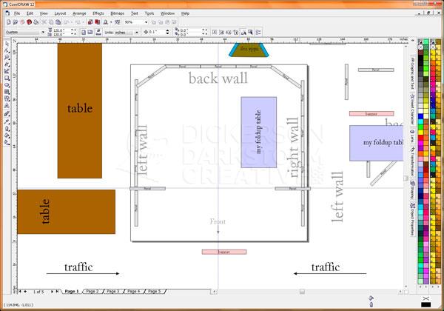Screen dimensions: 444x311
Task: Click the Copy icon in the toolbar
Action: pyautogui.click(x=51, y=22)
